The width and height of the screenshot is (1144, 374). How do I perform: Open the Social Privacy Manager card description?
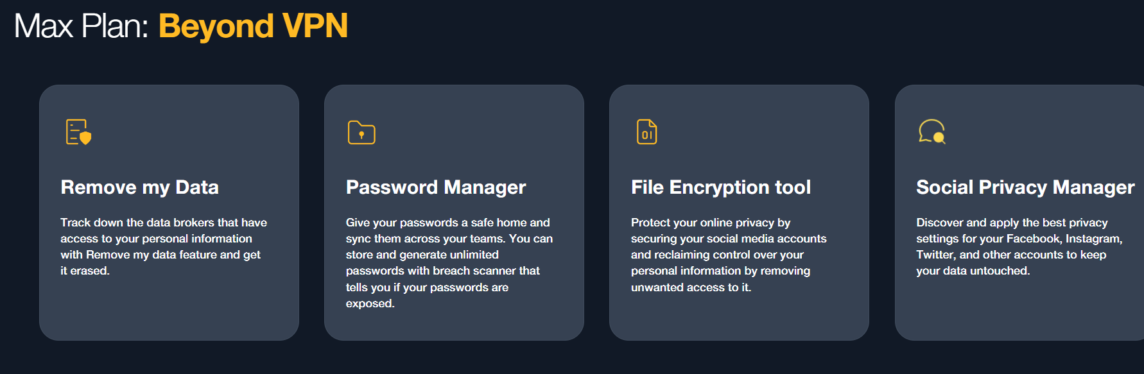click(x=1019, y=246)
